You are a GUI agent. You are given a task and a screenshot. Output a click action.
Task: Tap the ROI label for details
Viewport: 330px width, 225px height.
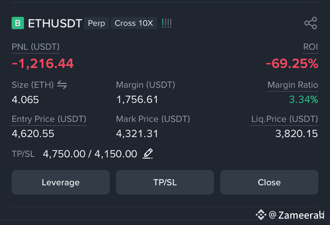click(310, 47)
